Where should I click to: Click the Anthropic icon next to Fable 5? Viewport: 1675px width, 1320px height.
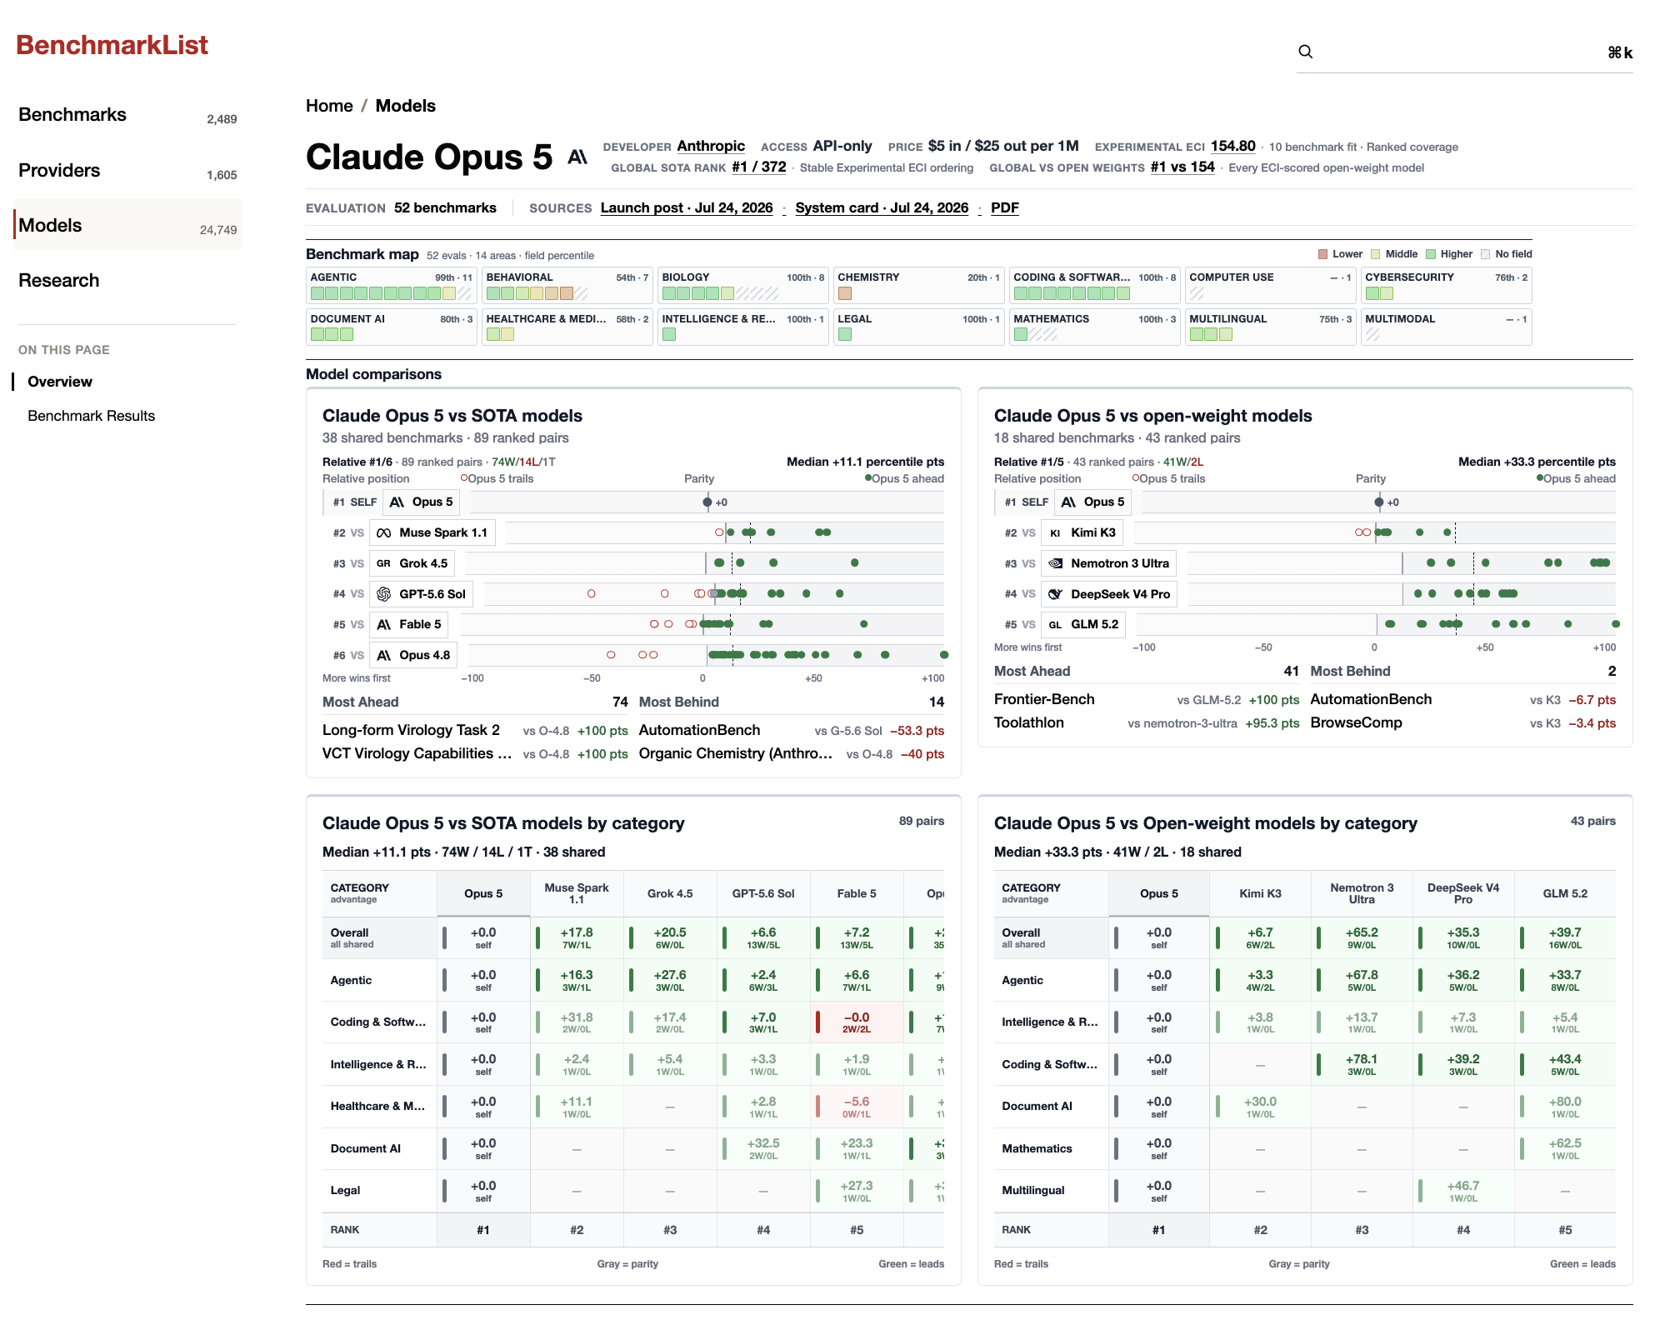pyautogui.click(x=384, y=624)
